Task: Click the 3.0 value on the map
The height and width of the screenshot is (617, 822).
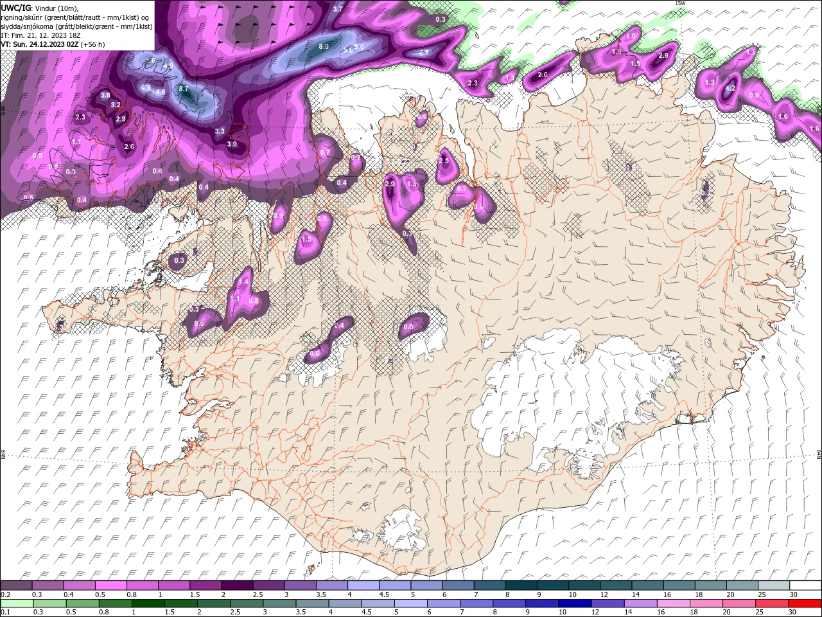Action: [232, 145]
